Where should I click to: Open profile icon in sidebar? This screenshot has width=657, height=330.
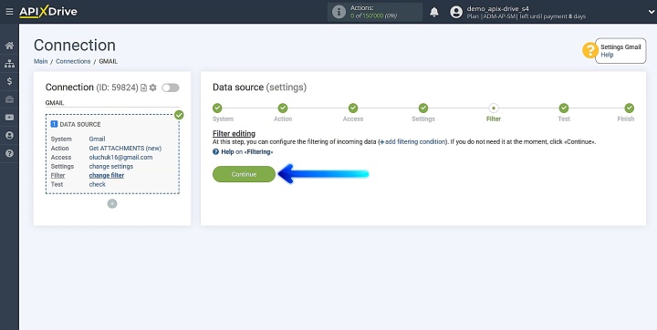coord(9,135)
